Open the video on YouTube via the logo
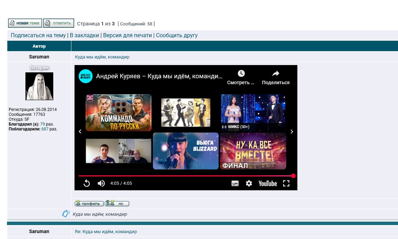398x239 pixels. pyautogui.click(x=267, y=183)
